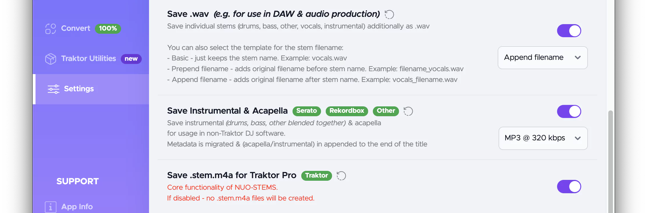Reset the Save .stem.m4a setting
This screenshot has width=647, height=213.
[341, 176]
